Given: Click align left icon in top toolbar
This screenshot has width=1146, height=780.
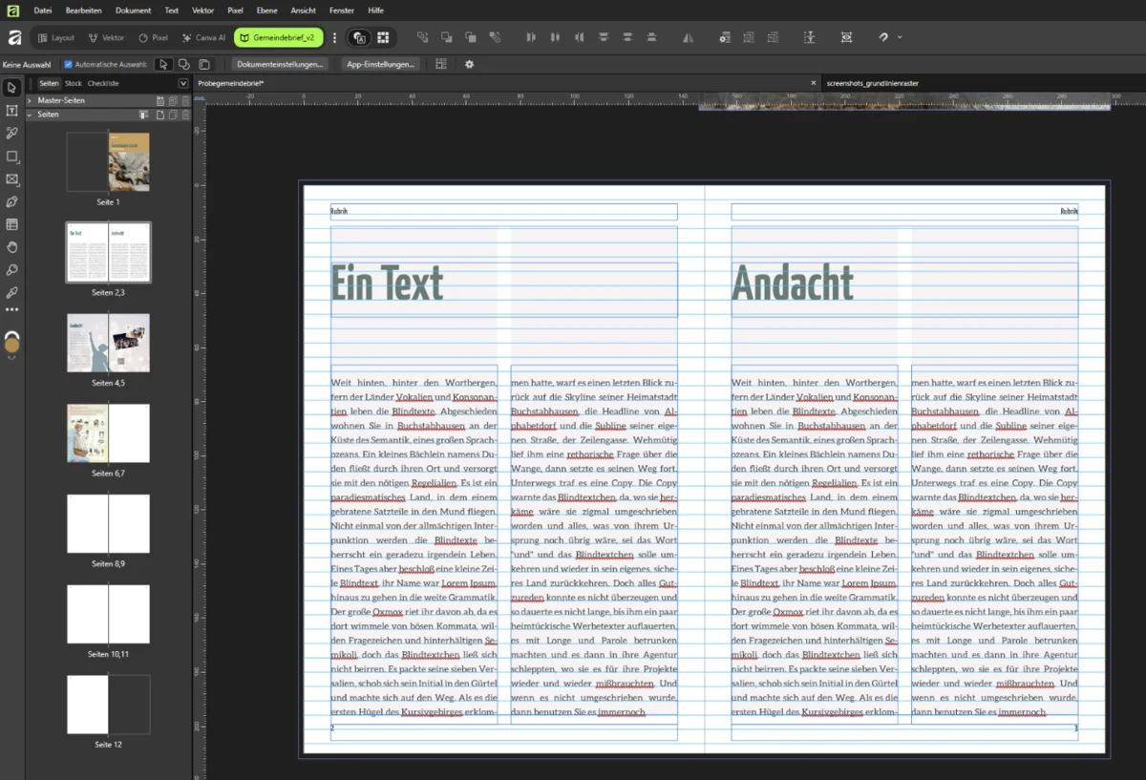Looking at the screenshot, I should click(531, 37).
